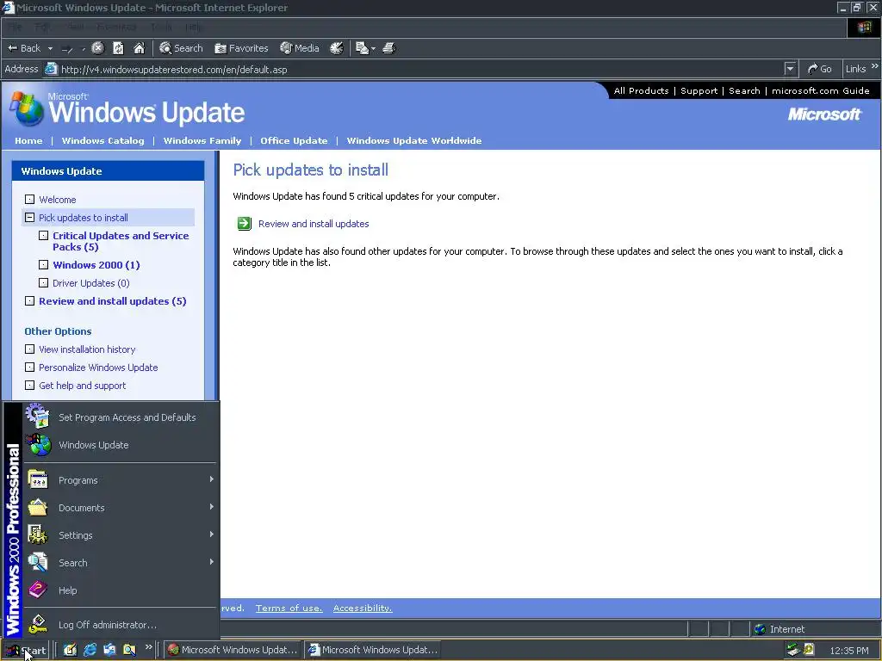Click the Start button
The image size is (882, 661).
25,651
